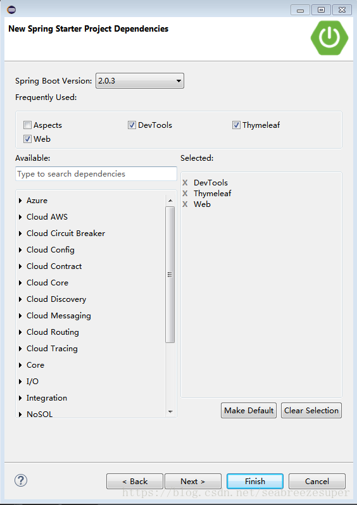Viewport: 357px width, 505px height.
Task: Click the Cloud Config label
Action: coord(51,250)
